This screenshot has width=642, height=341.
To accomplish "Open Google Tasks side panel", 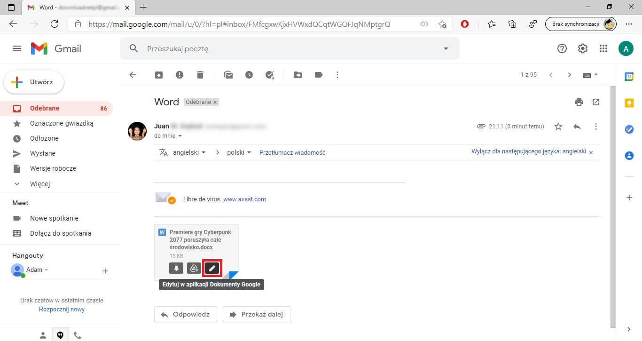I will tap(629, 129).
